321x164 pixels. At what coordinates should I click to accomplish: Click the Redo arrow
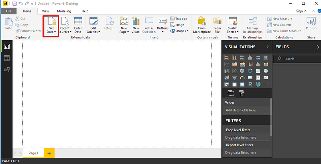tap(27, 4)
